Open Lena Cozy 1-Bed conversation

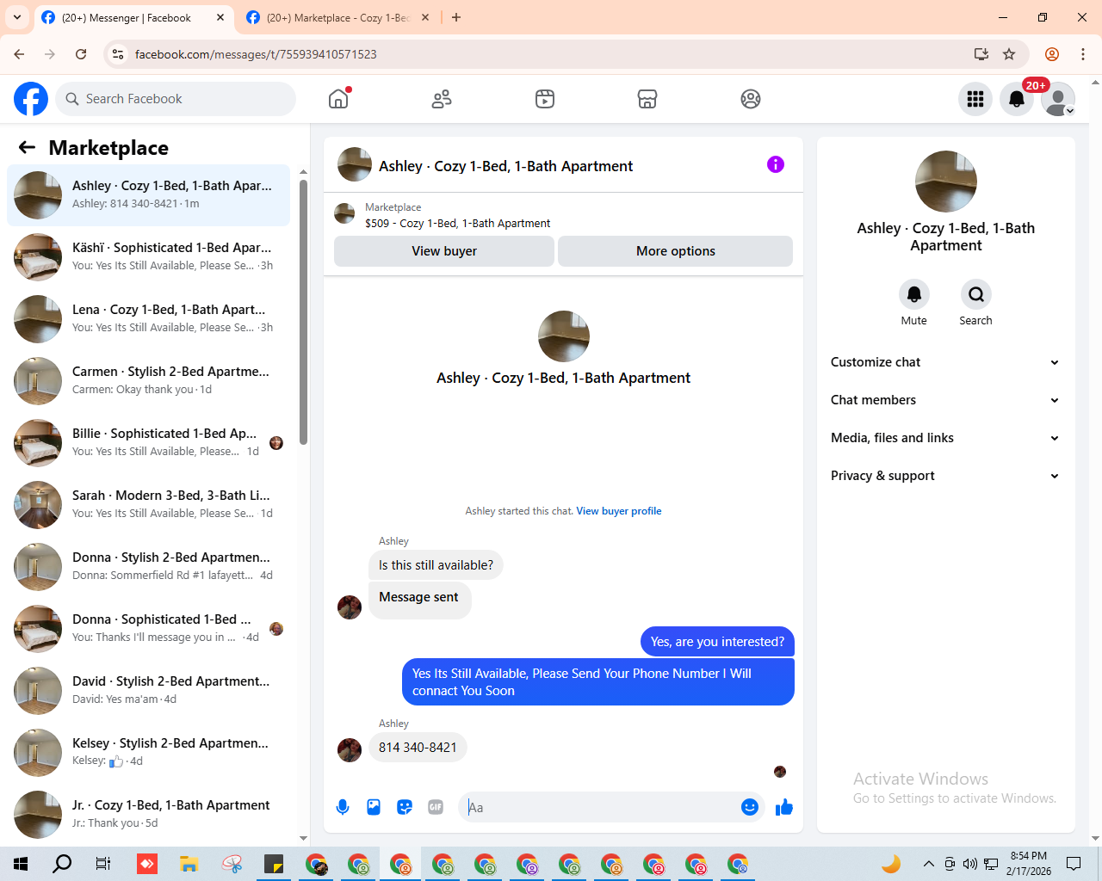pos(148,319)
